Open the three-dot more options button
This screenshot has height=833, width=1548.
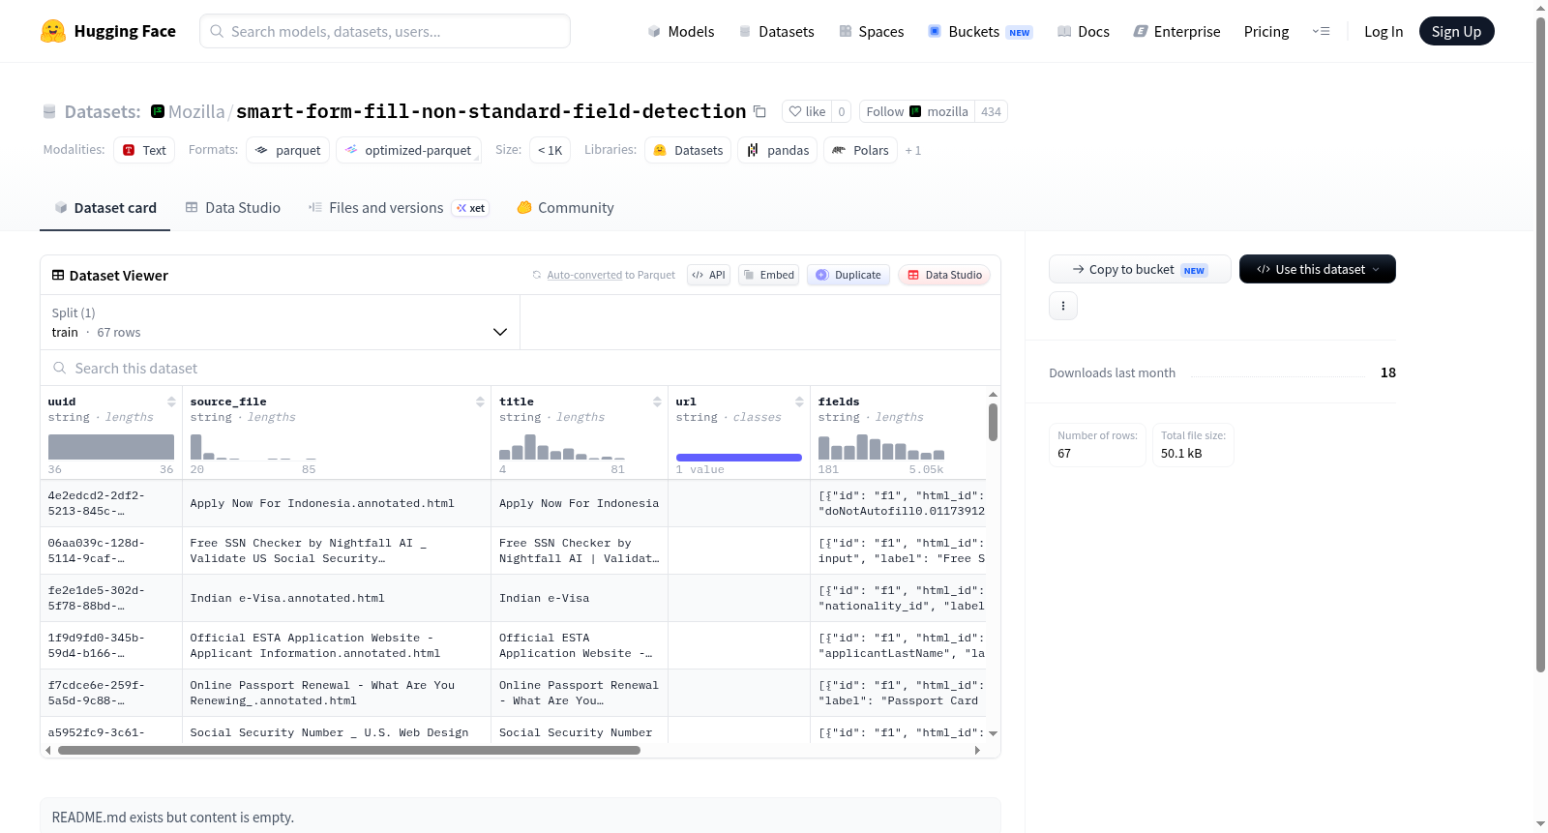tap(1063, 306)
